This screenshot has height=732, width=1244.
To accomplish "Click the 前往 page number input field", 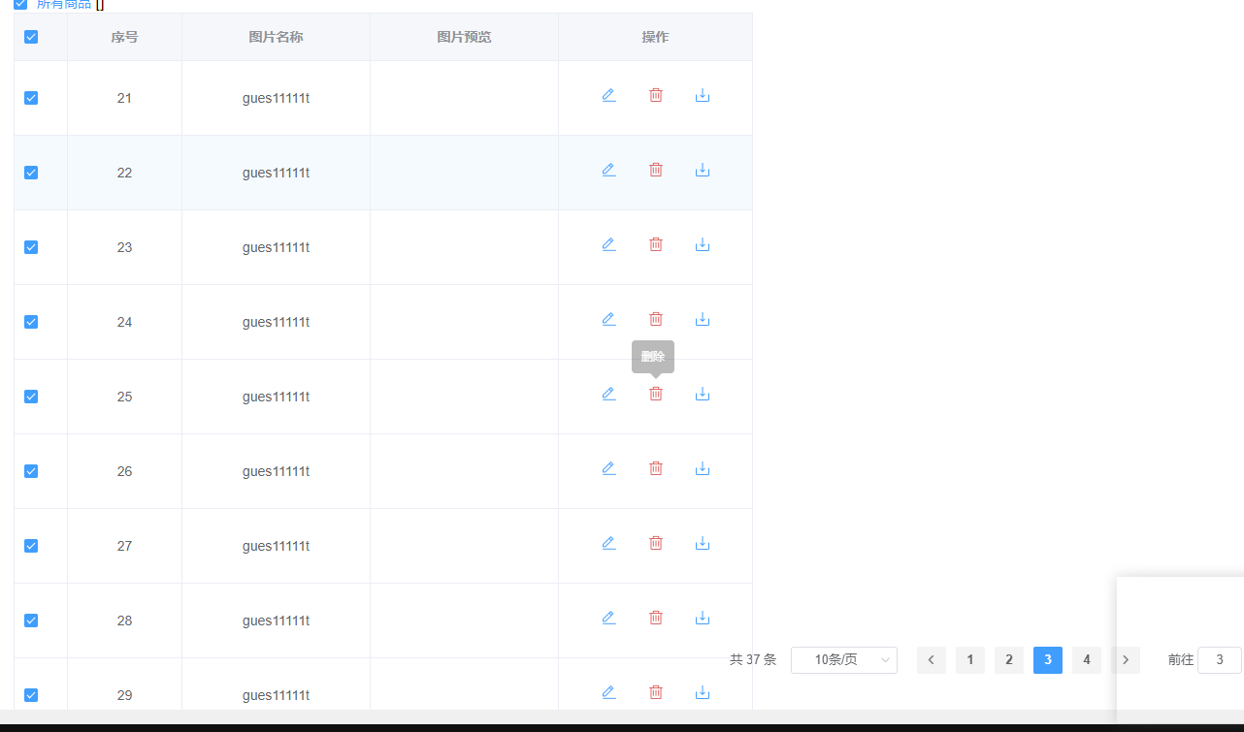I will (1220, 660).
